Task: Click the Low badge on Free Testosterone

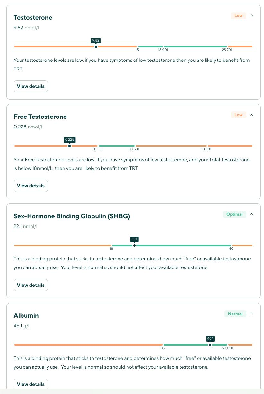Action: [239, 115]
